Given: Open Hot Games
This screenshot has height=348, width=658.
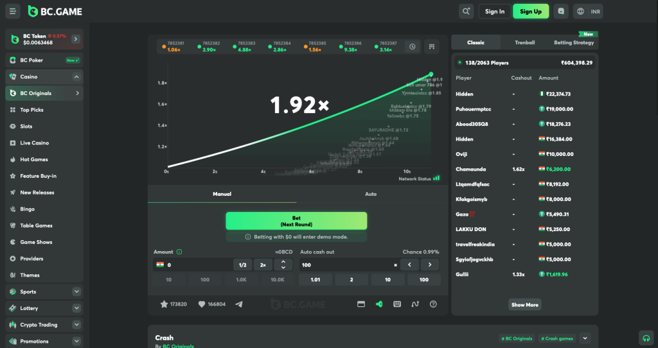Looking at the screenshot, I should pos(44,159).
